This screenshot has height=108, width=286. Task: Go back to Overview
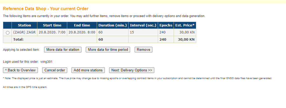point(20,70)
